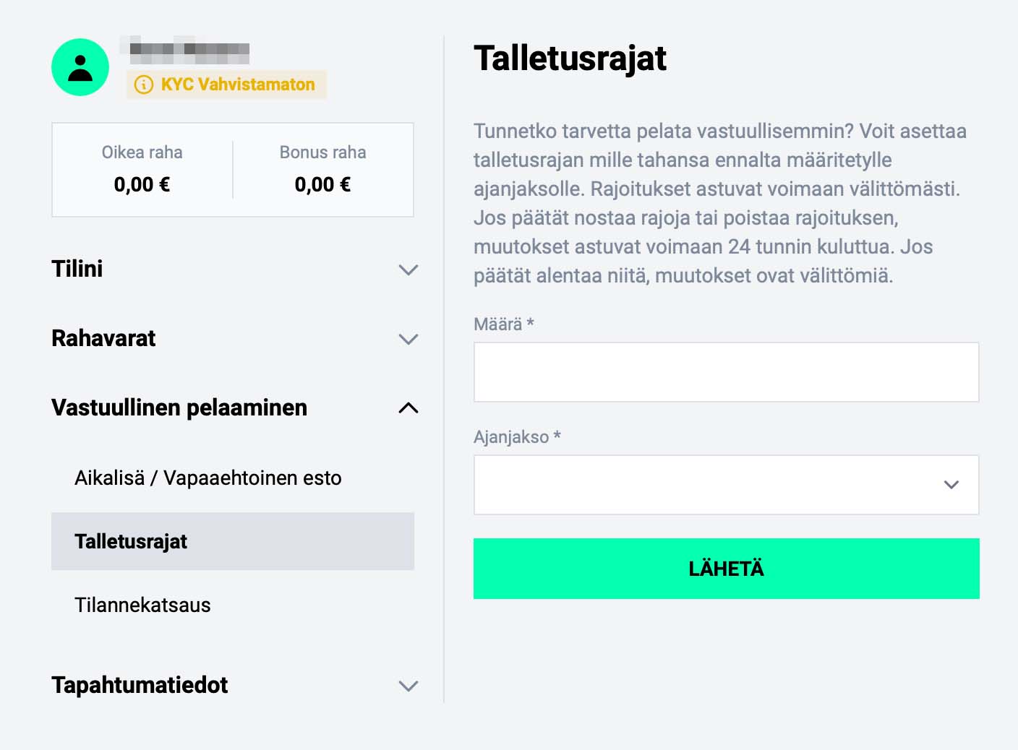Collapse Vastuullinen pelaaminen with the up chevron
This screenshot has height=750, width=1018.
pyautogui.click(x=409, y=408)
